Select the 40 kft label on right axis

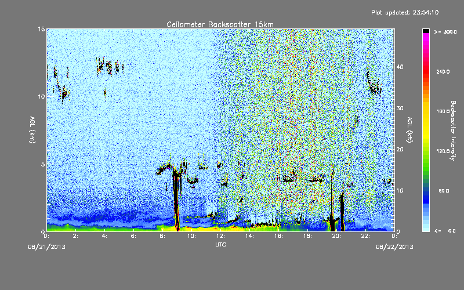(400, 67)
